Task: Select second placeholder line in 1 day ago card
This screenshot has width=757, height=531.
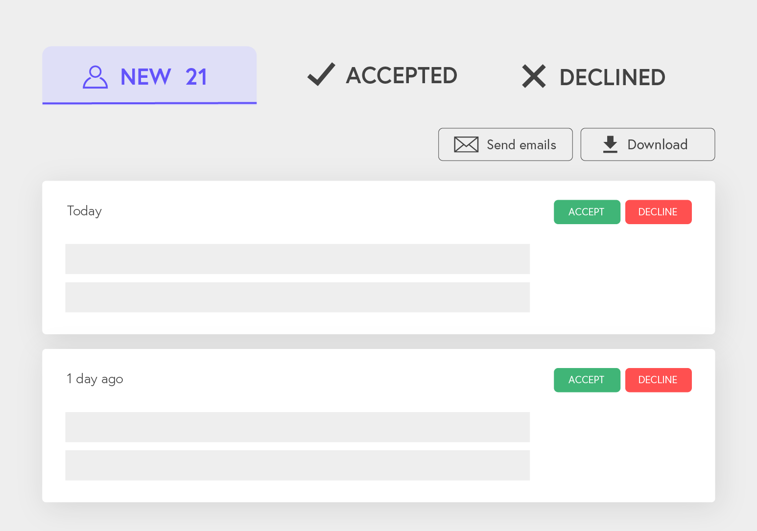Action: 298,465
